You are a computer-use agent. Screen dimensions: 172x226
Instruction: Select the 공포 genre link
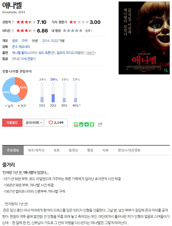(x=15, y=41)
